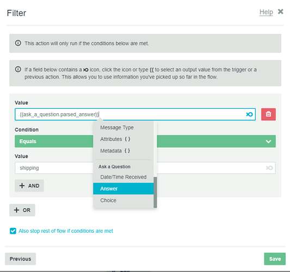Open the Help link
Viewport: 290px width, 272px height.
(266, 12)
